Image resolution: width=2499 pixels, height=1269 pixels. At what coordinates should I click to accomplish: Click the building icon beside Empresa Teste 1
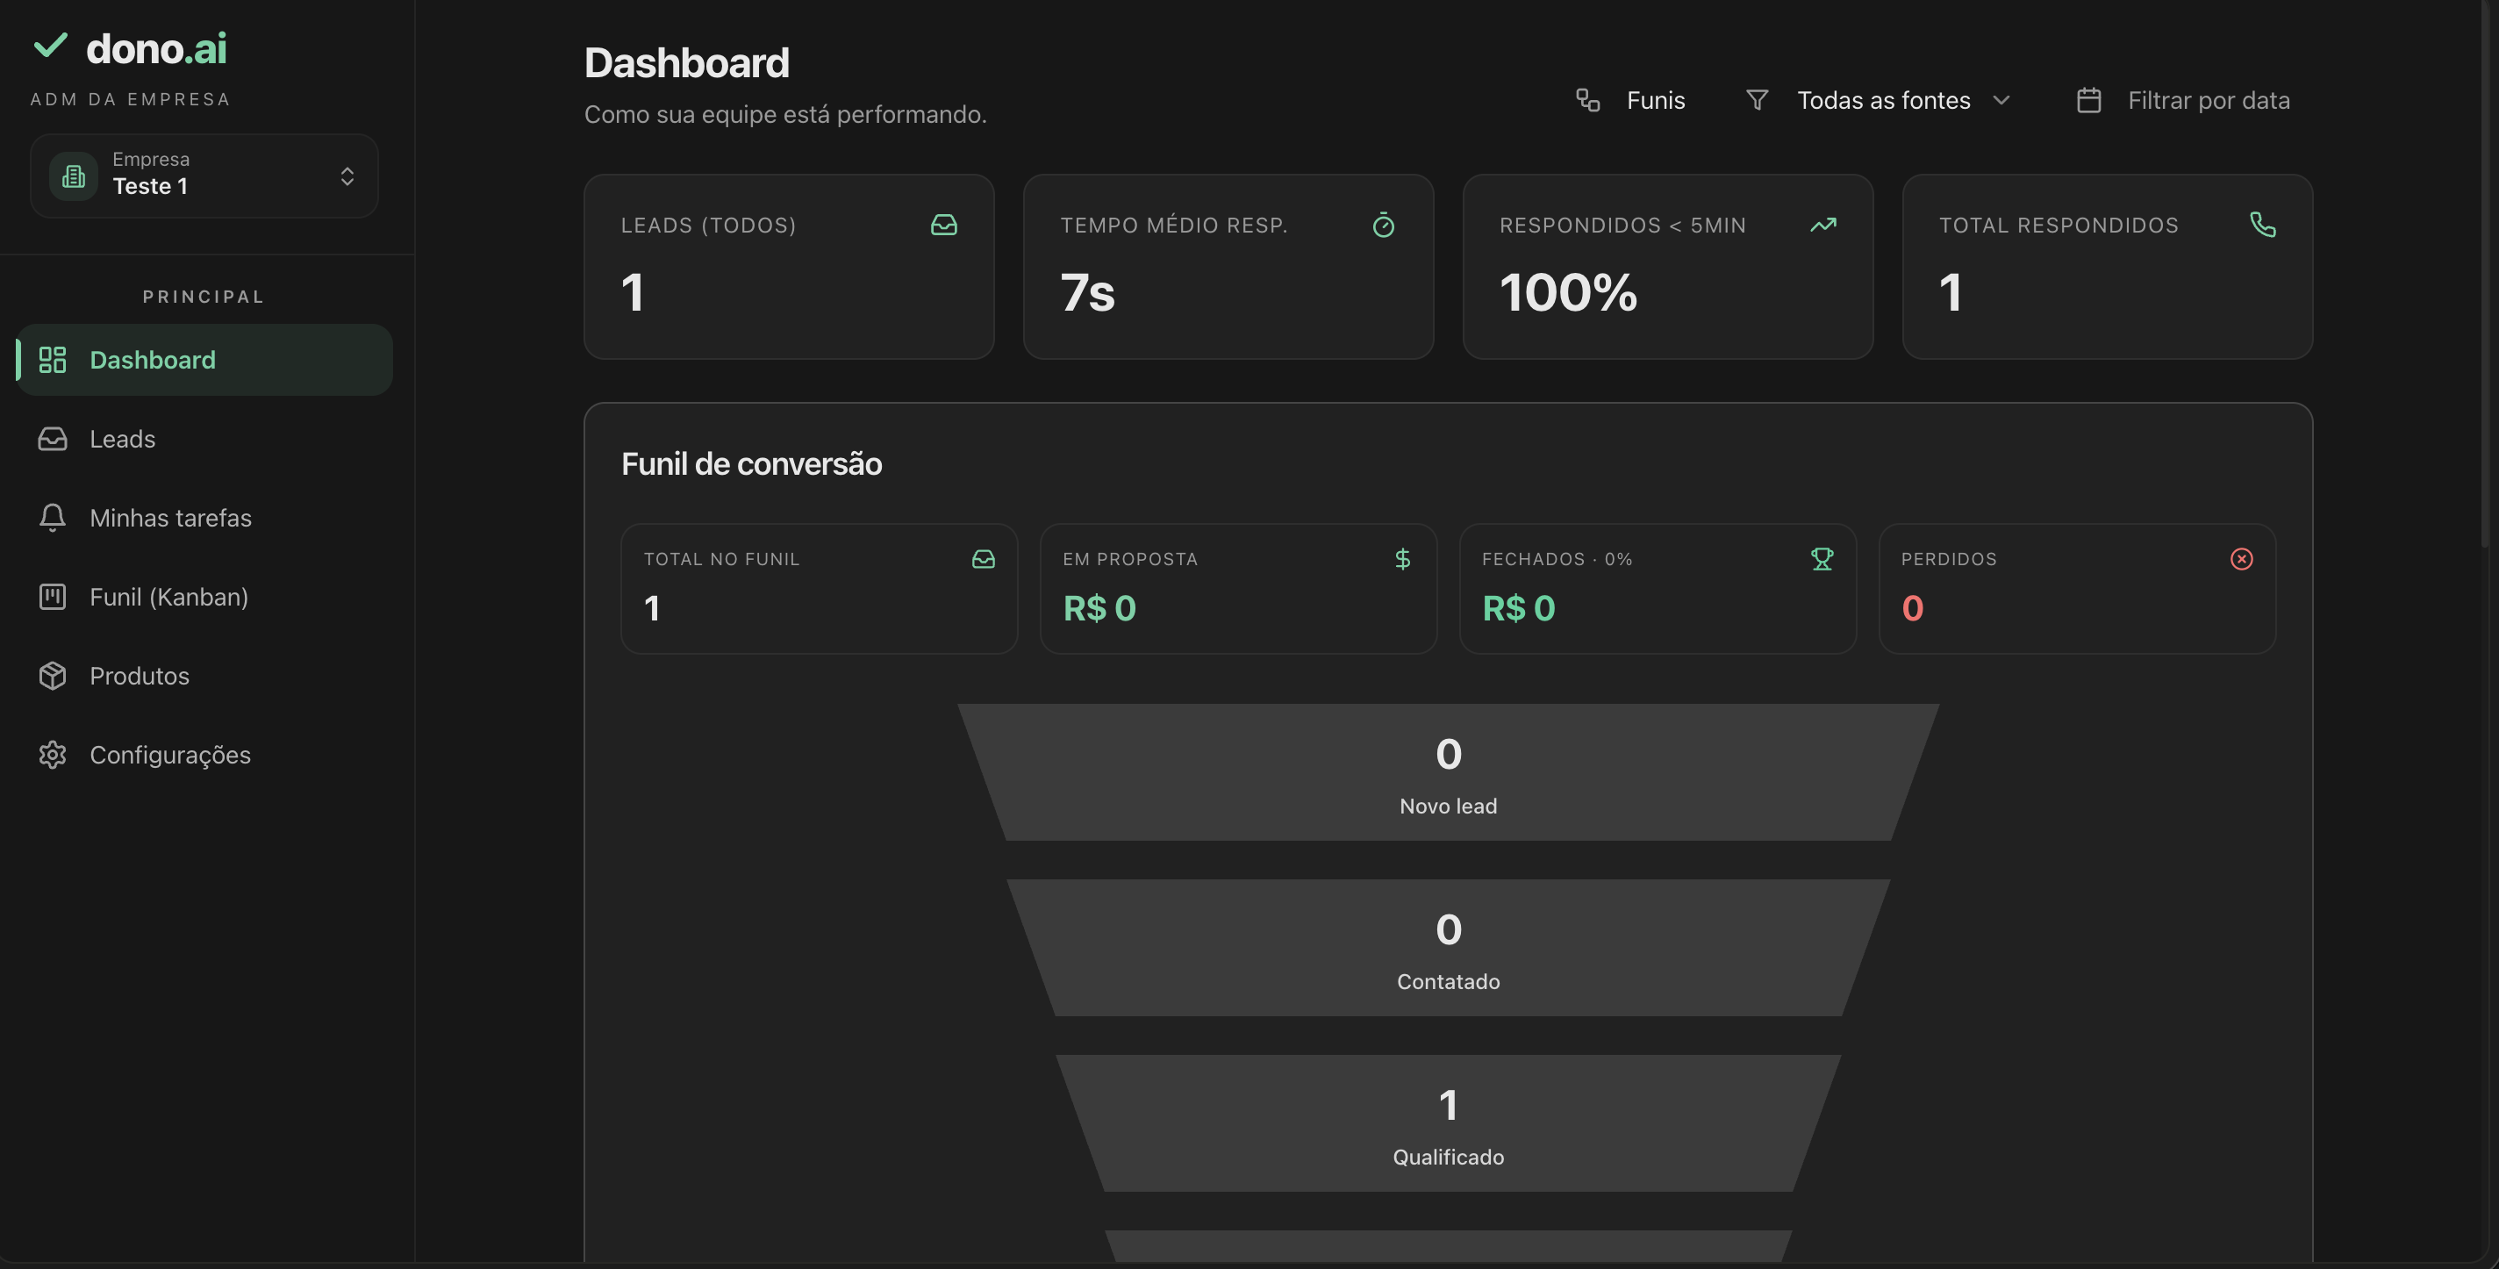point(74,176)
